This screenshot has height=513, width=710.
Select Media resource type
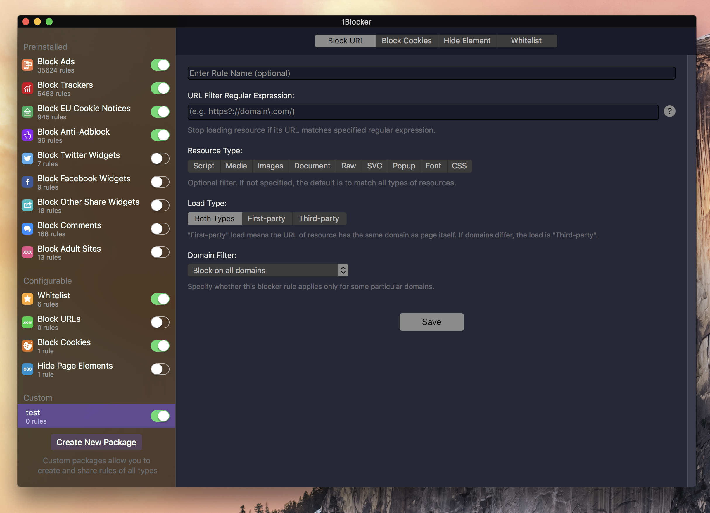(236, 166)
